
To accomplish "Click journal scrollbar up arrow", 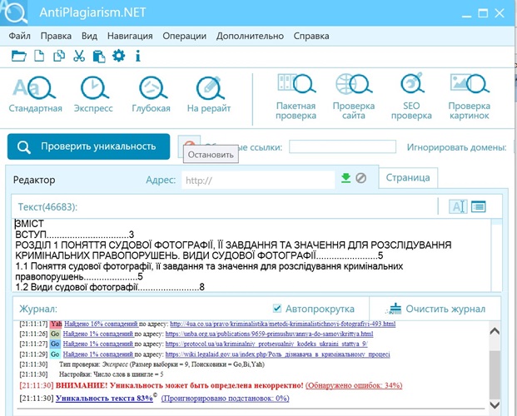I will click(495, 331).
